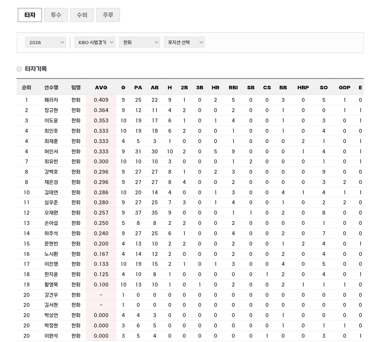Open 허인서 player page
Viewport: 384px width, 342px height.
pos(51,152)
